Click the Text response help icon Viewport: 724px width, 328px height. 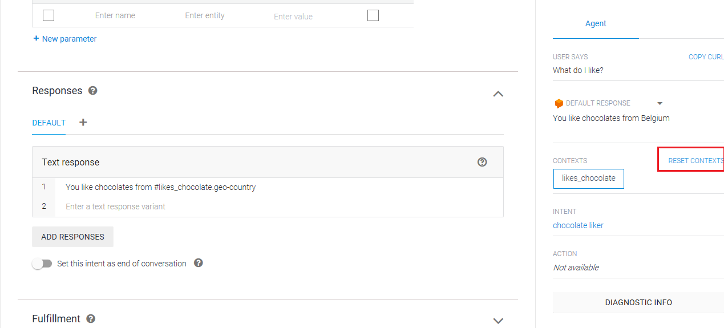482,162
